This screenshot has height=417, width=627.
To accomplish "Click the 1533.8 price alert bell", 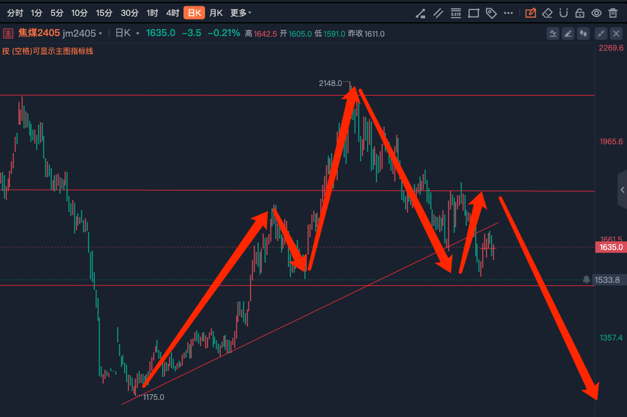I will tap(587, 280).
